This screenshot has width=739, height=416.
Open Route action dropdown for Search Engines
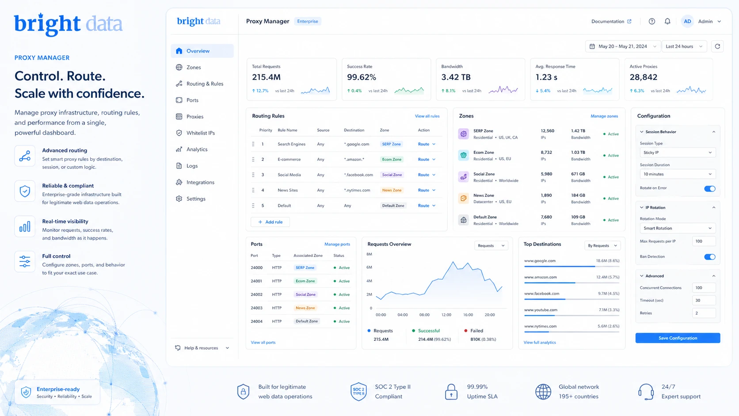pyautogui.click(x=427, y=144)
